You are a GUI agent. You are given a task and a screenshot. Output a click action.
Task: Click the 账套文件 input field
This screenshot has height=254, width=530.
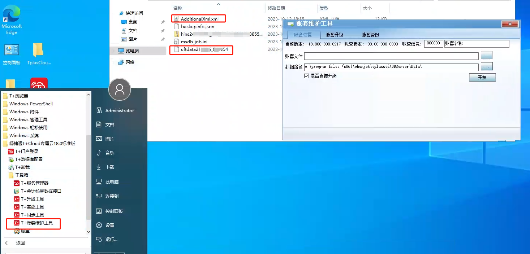pos(391,56)
